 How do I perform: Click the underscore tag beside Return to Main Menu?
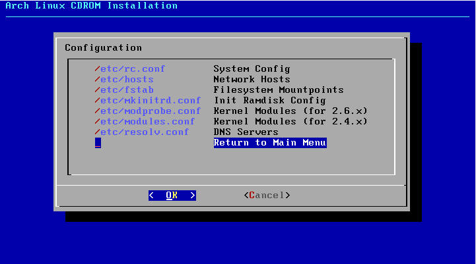pyautogui.click(x=98, y=143)
